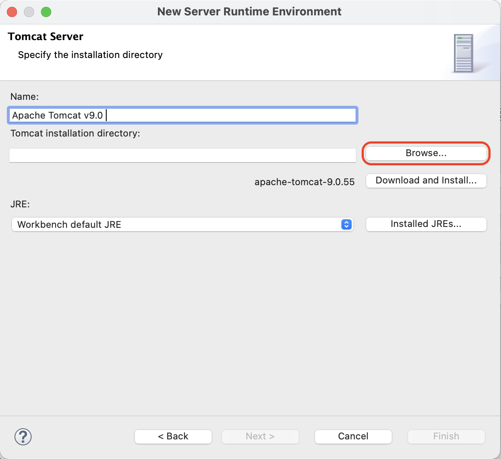This screenshot has height=459, width=501.
Task: Open the Installed JREs... dialog
Action: (426, 224)
